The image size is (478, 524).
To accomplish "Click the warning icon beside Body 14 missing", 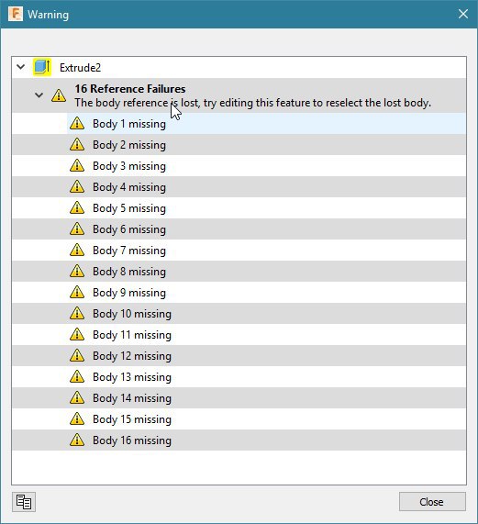I will tap(77, 397).
